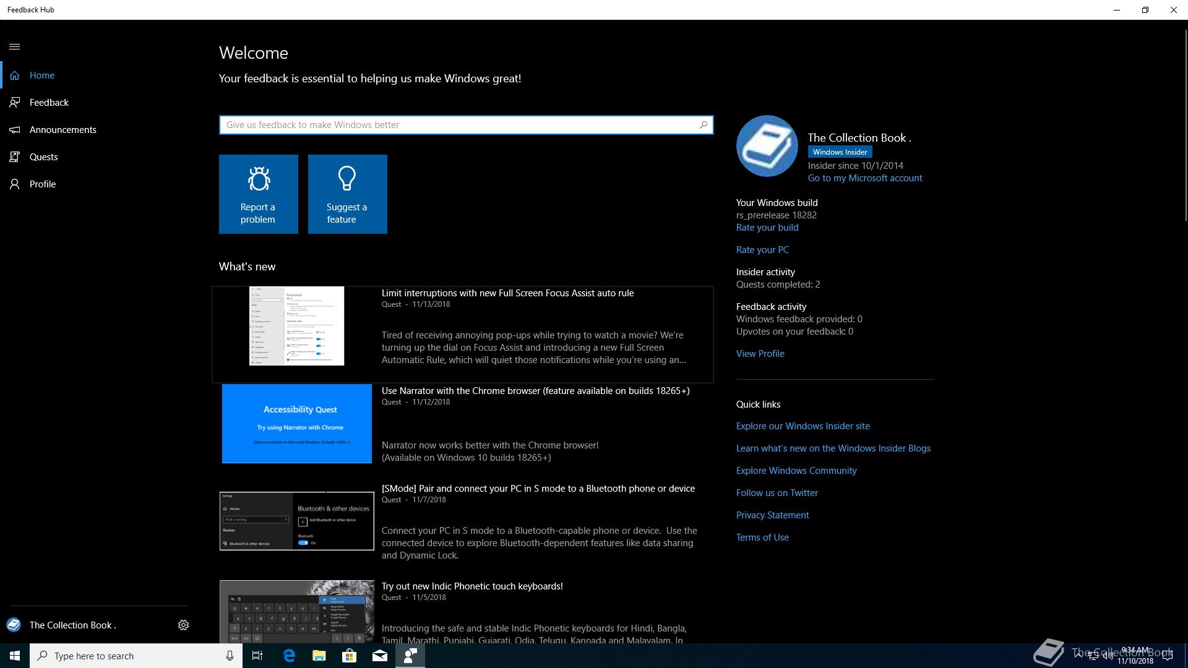Image resolution: width=1188 pixels, height=668 pixels.
Task: Open SMode Bluetooth pairing quest title
Action: [x=538, y=489]
